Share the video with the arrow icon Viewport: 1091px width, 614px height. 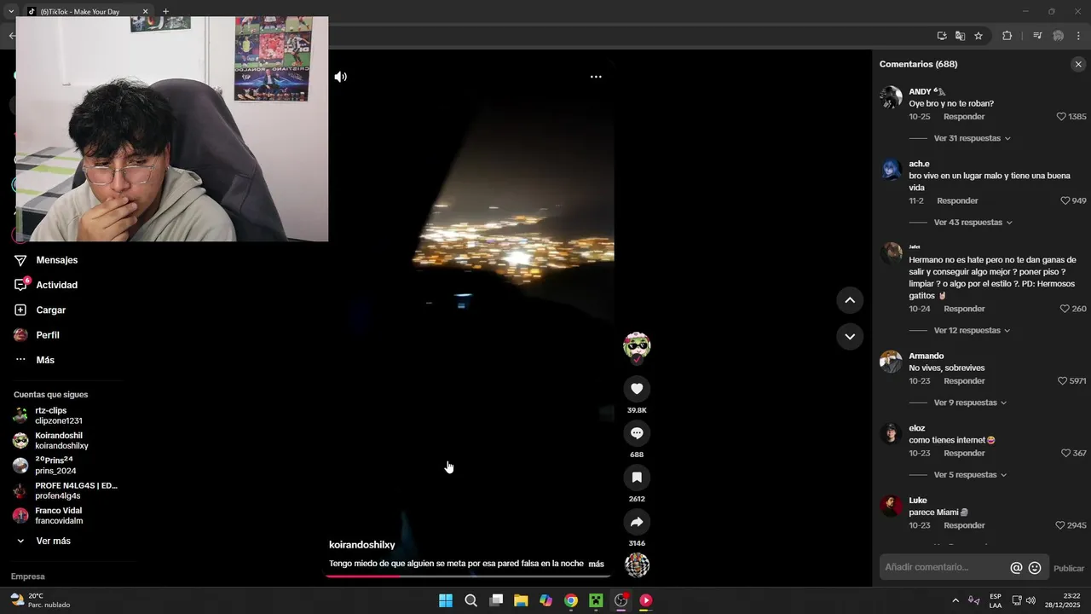point(637,522)
